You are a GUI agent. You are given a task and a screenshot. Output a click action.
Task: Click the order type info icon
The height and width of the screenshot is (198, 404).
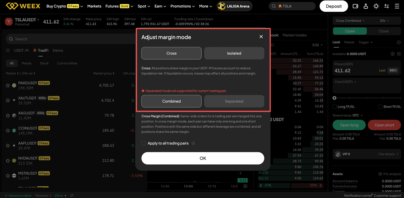click(x=399, y=42)
